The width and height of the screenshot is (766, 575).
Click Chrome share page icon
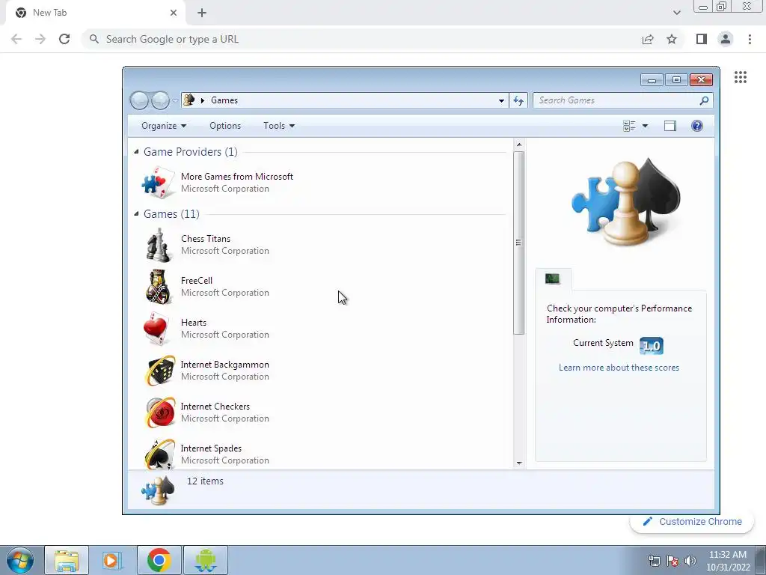click(x=648, y=39)
